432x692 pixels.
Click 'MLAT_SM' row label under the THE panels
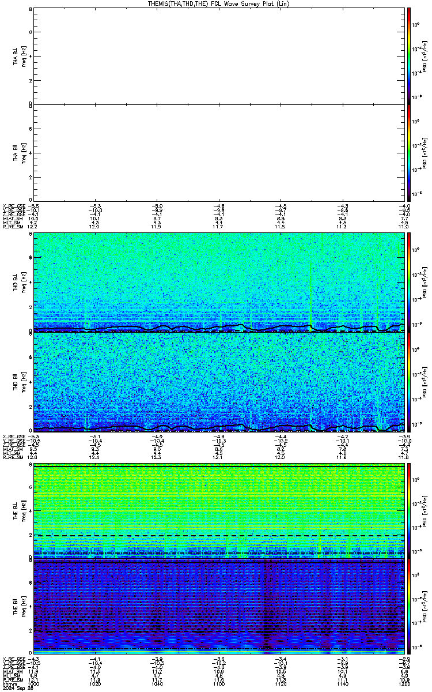point(13,671)
